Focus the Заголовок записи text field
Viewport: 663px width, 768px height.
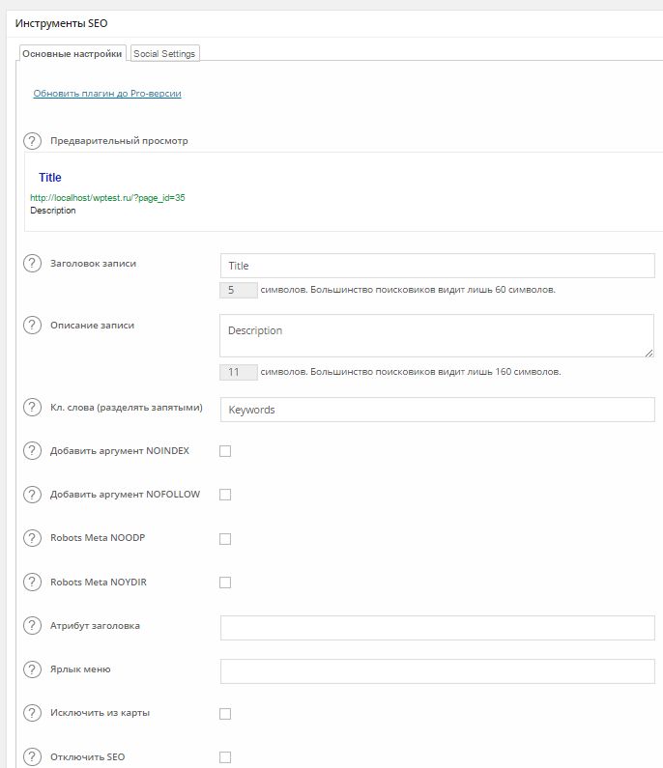click(437, 266)
